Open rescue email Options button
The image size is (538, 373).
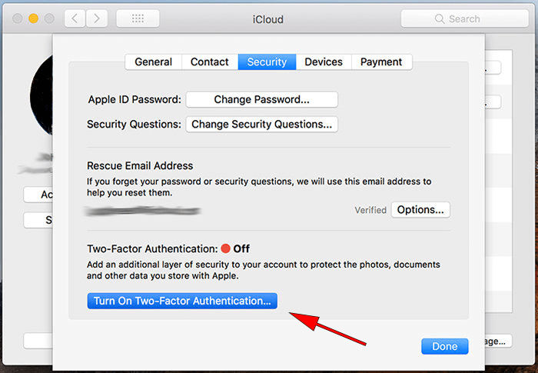point(420,210)
